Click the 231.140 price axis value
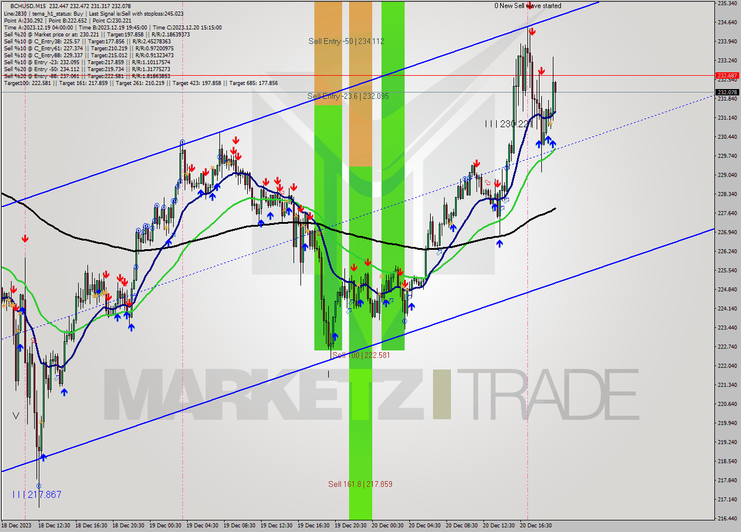741x532 pixels. pos(727,117)
